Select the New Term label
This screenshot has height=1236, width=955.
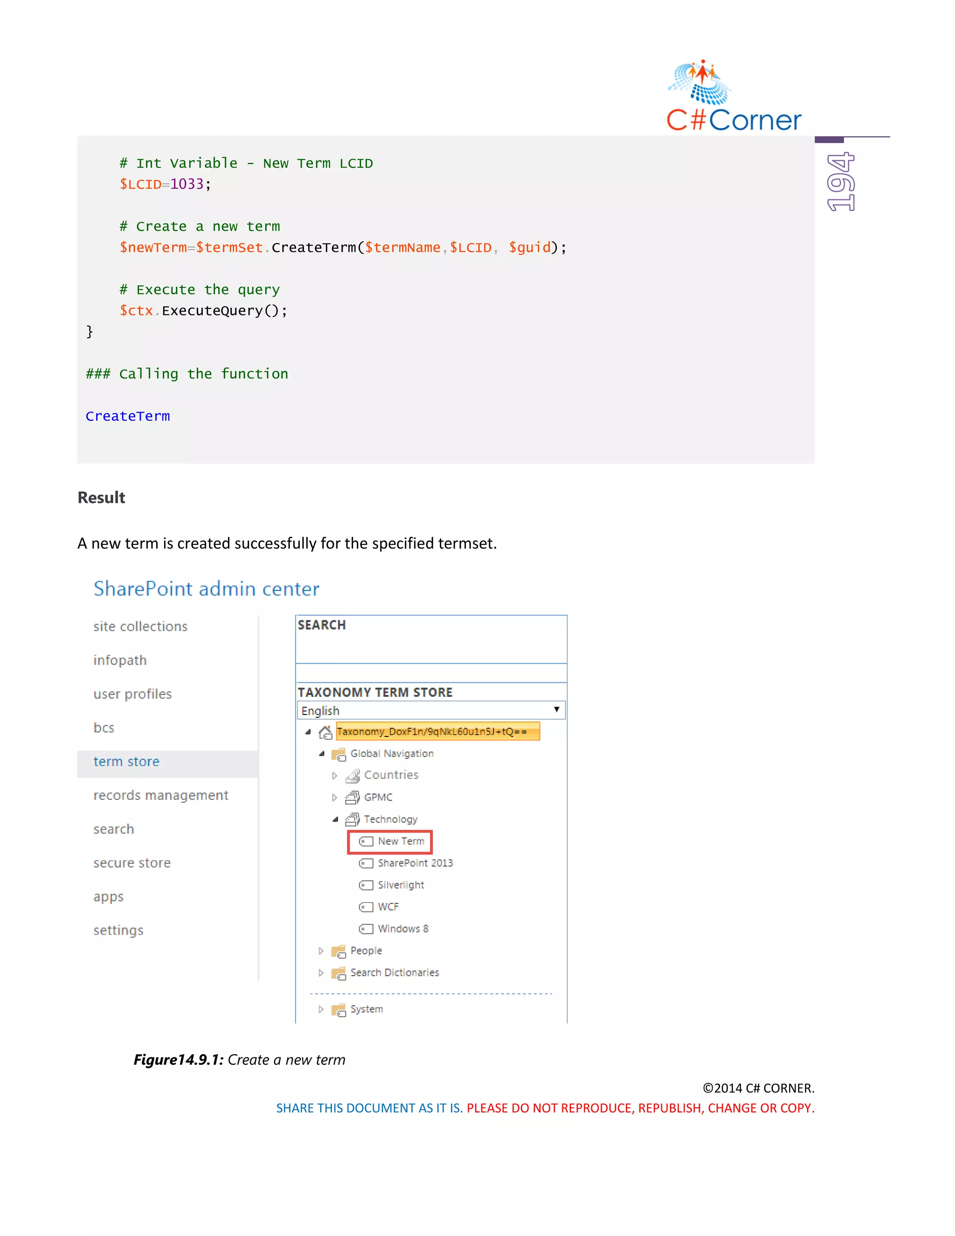[x=401, y=841]
